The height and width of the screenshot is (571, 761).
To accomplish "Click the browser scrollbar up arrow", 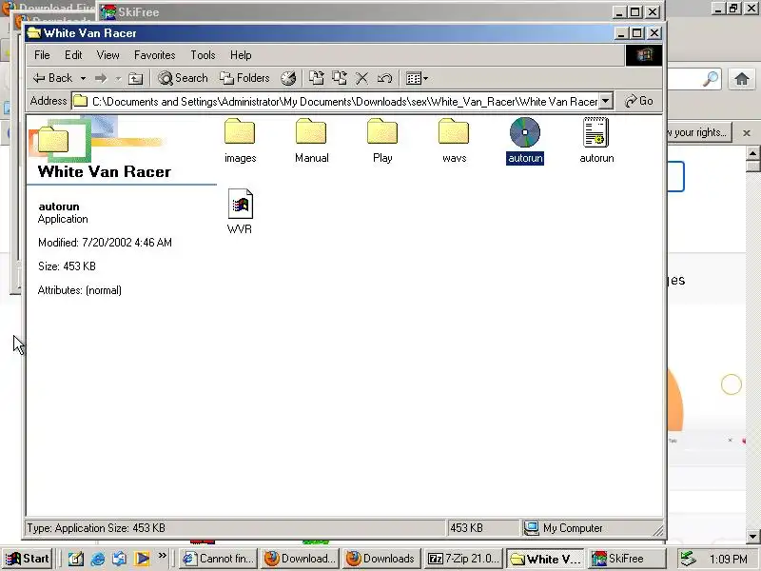I will (752, 153).
